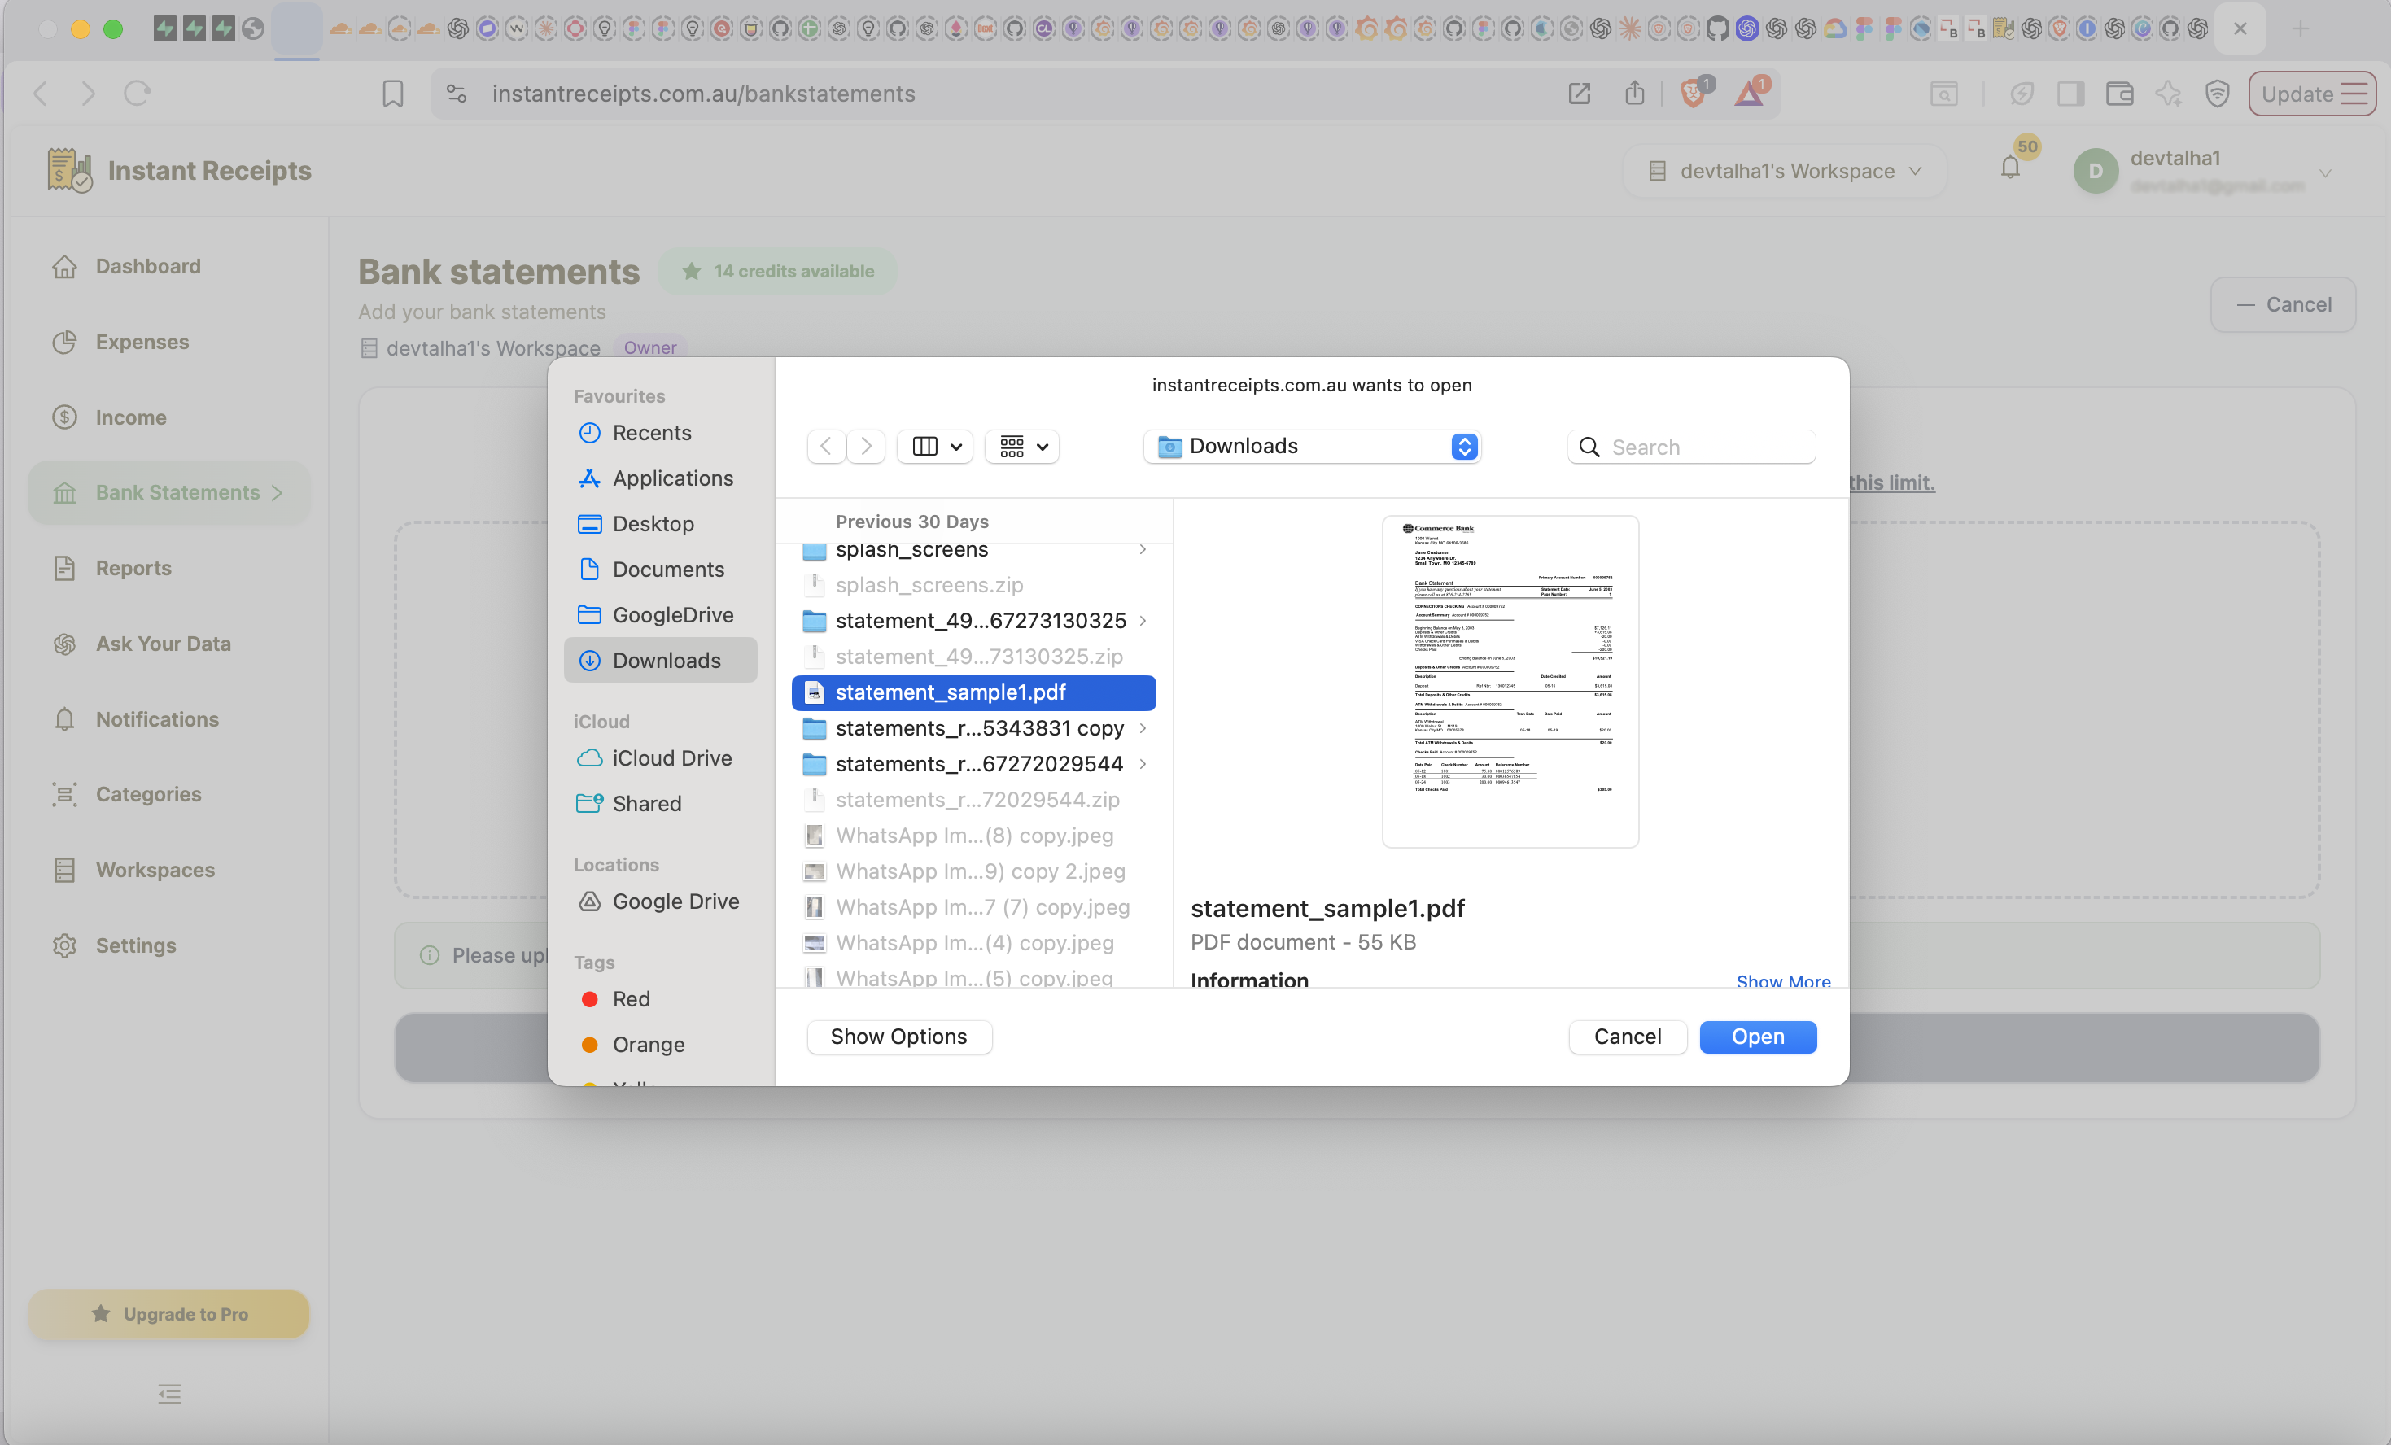
Task: Expand folder statement_49...67273130325
Action: 1142,621
